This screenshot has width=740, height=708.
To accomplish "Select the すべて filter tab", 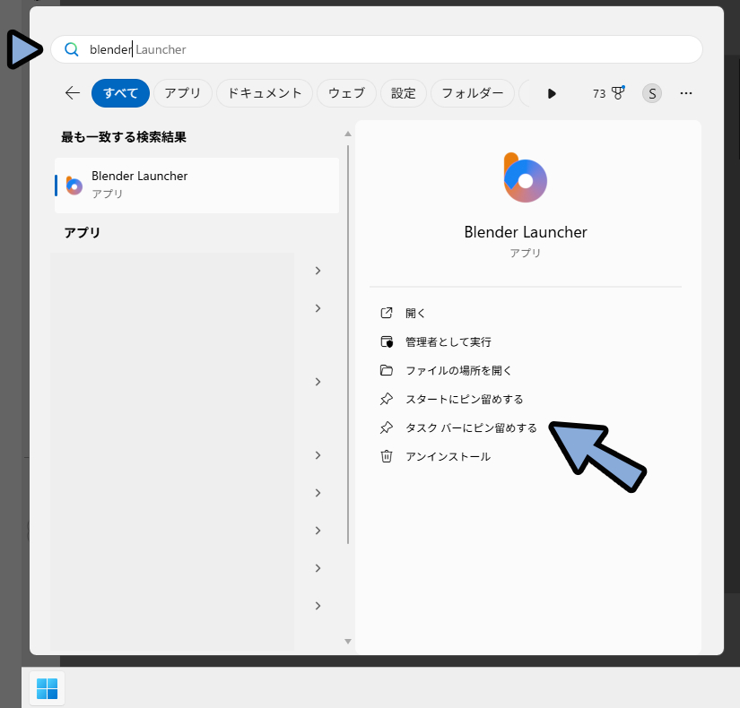I will (x=120, y=93).
